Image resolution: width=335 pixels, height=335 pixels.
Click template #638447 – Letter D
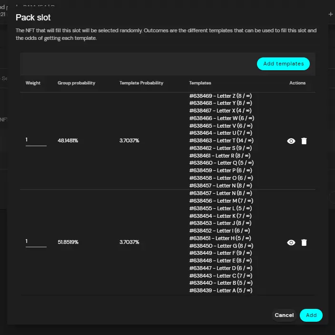pos(221,268)
